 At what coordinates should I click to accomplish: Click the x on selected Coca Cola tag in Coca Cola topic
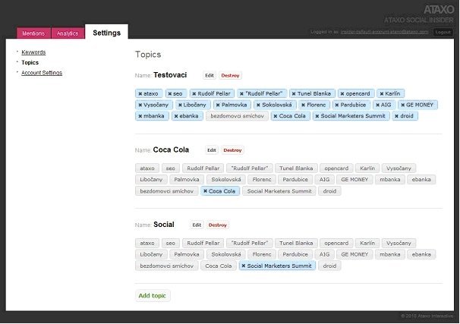(x=205, y=191)
